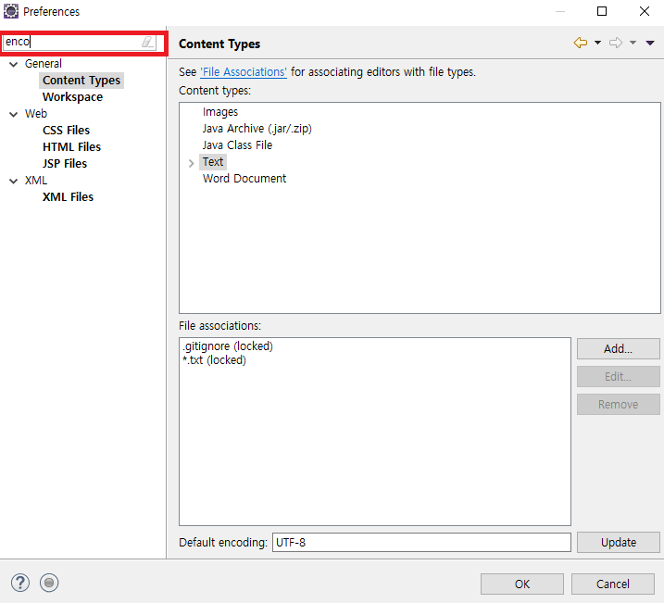Open the back history dropdown arrow
Image resolution: width=664 pixels, height=603 pixels.
click(597, 43)
